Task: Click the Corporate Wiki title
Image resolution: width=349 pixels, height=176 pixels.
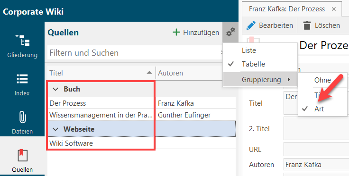Action: [33, 12]
